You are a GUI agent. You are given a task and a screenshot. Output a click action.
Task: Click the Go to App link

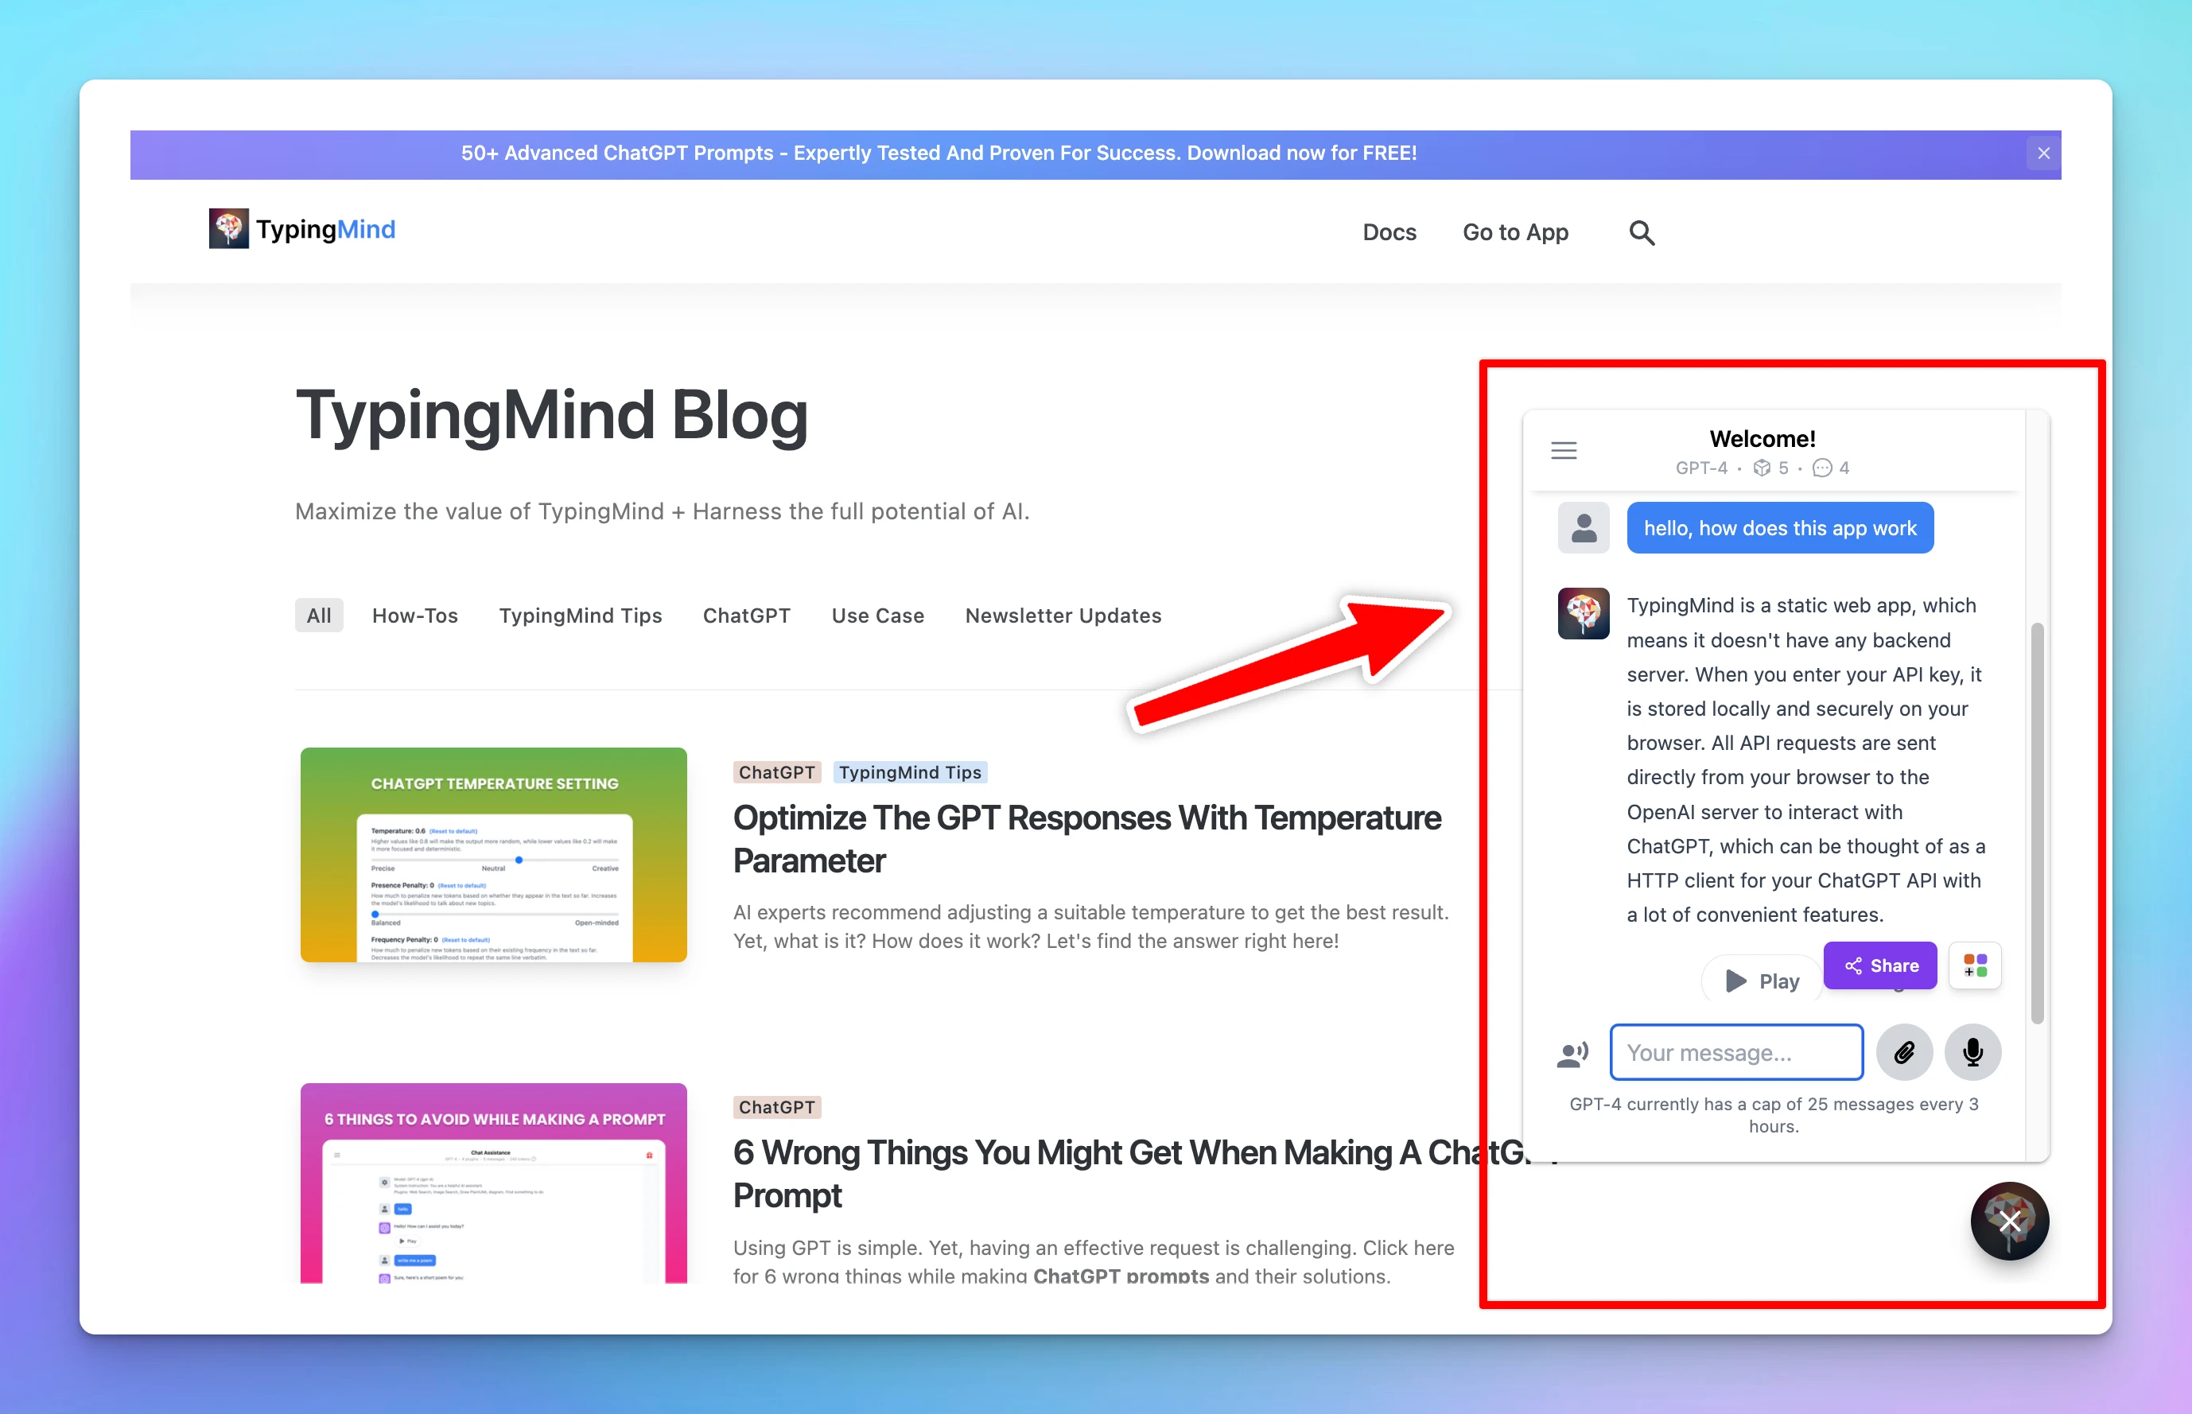[x=1514, y=232]
